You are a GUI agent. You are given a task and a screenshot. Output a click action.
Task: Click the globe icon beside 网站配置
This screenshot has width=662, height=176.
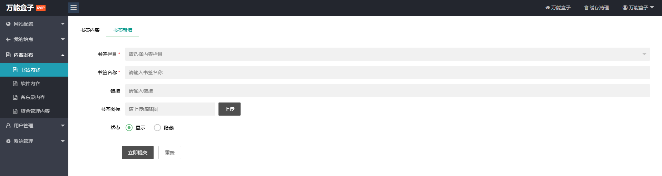[8, 24]
